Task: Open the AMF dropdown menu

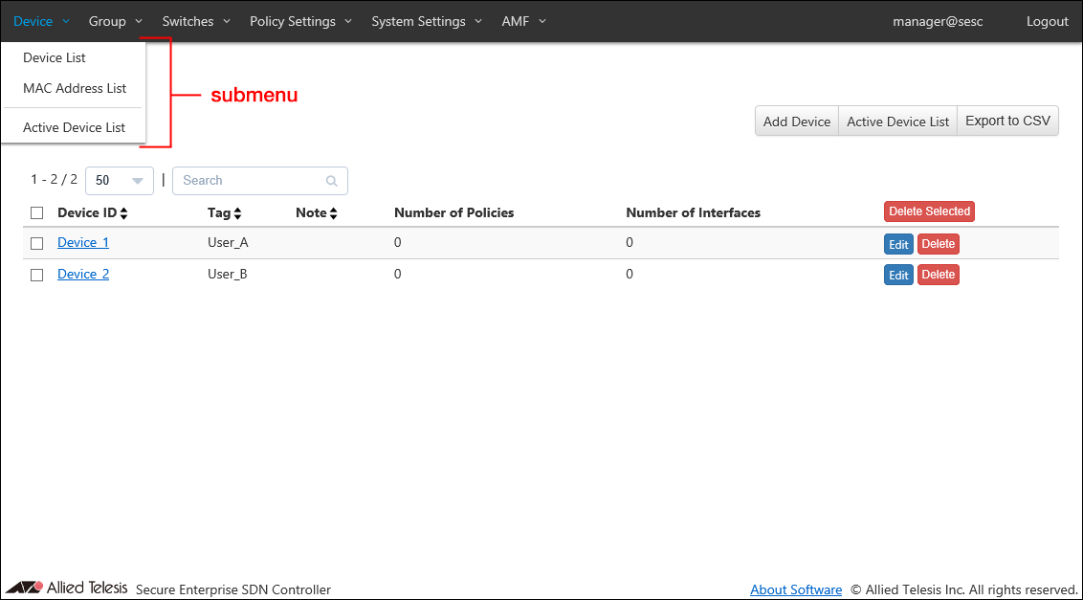Action: coord(523,21)
